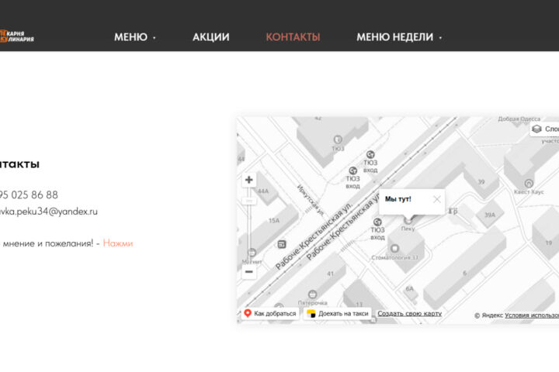The height and width of the screenshot is (372, 559).
Task: Open the 'Создать свою карту' link
Action: (410, 314)
